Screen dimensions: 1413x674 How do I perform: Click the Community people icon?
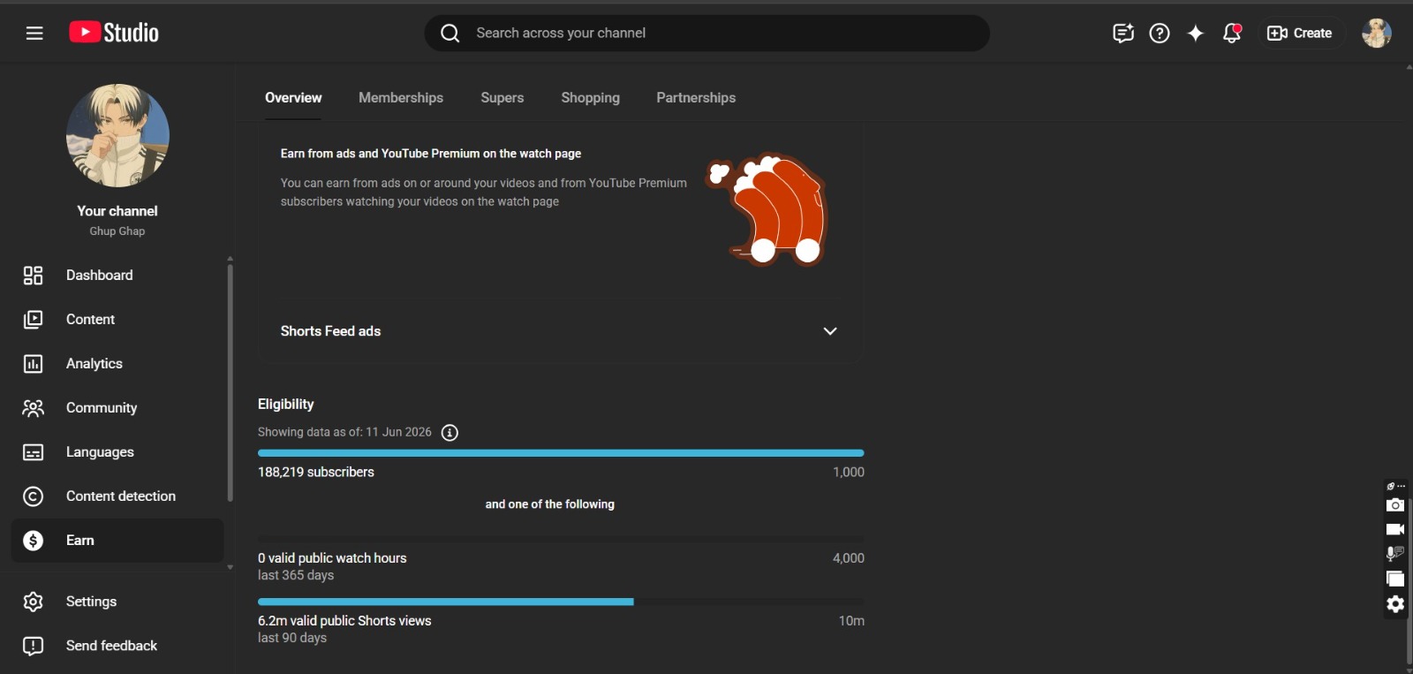tap(33, 408)
